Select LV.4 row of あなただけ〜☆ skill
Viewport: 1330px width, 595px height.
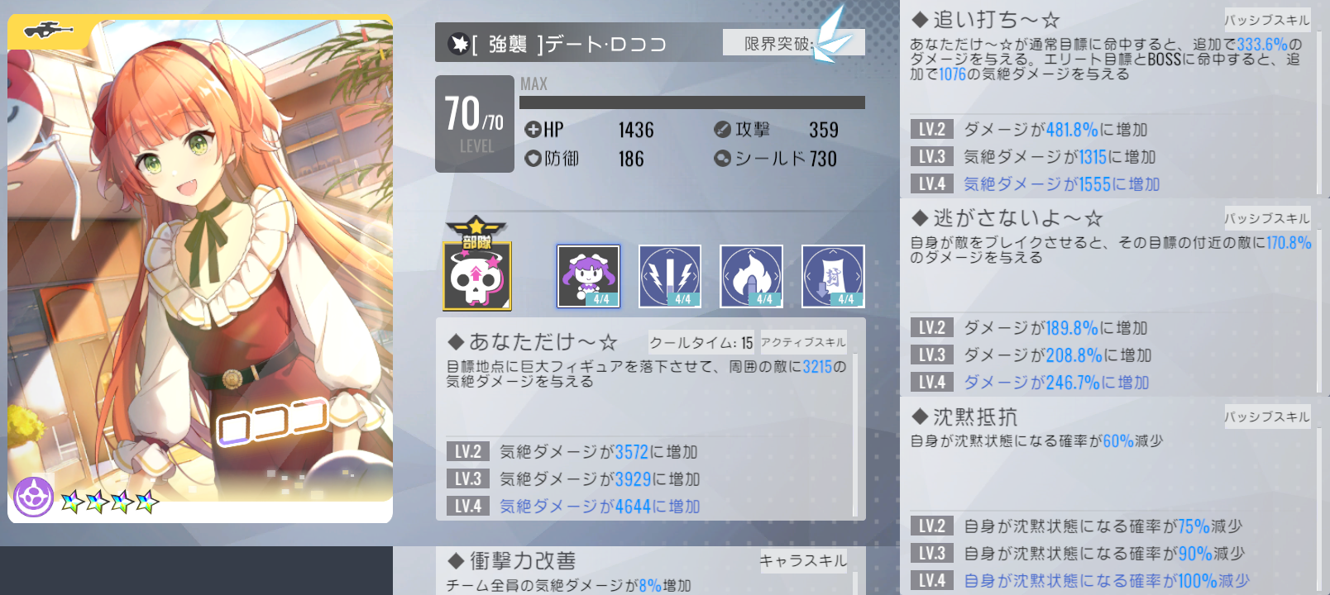[x=648, y=506]
